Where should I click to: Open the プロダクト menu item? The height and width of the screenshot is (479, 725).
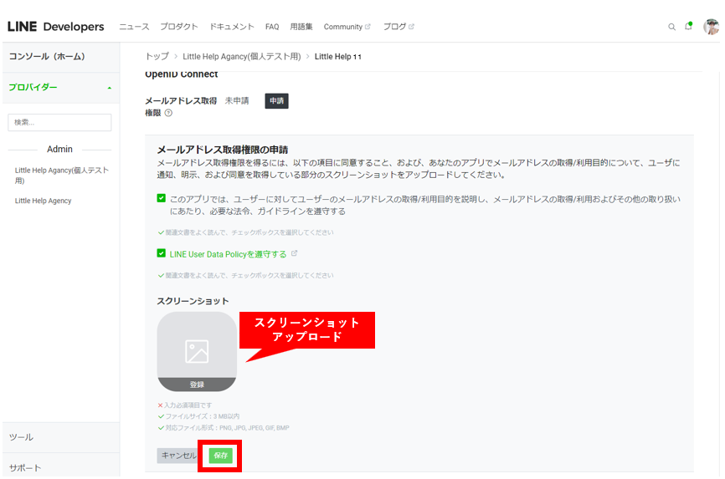point(178,27)
